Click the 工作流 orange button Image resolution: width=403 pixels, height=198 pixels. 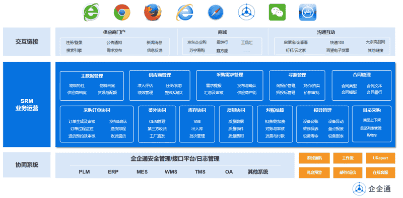348,158
